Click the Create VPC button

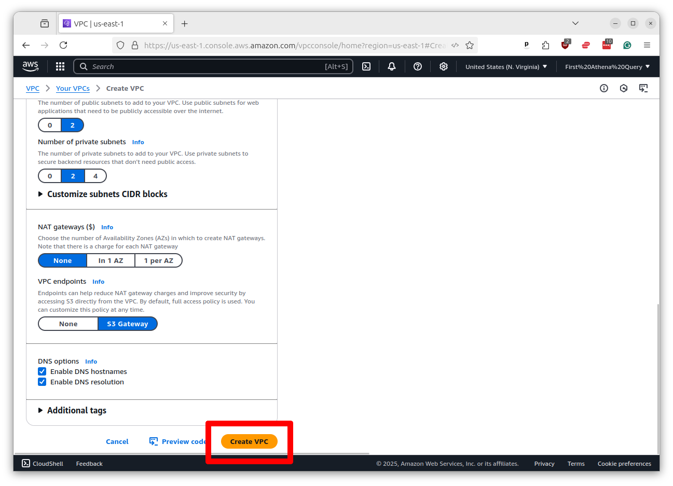249,441
